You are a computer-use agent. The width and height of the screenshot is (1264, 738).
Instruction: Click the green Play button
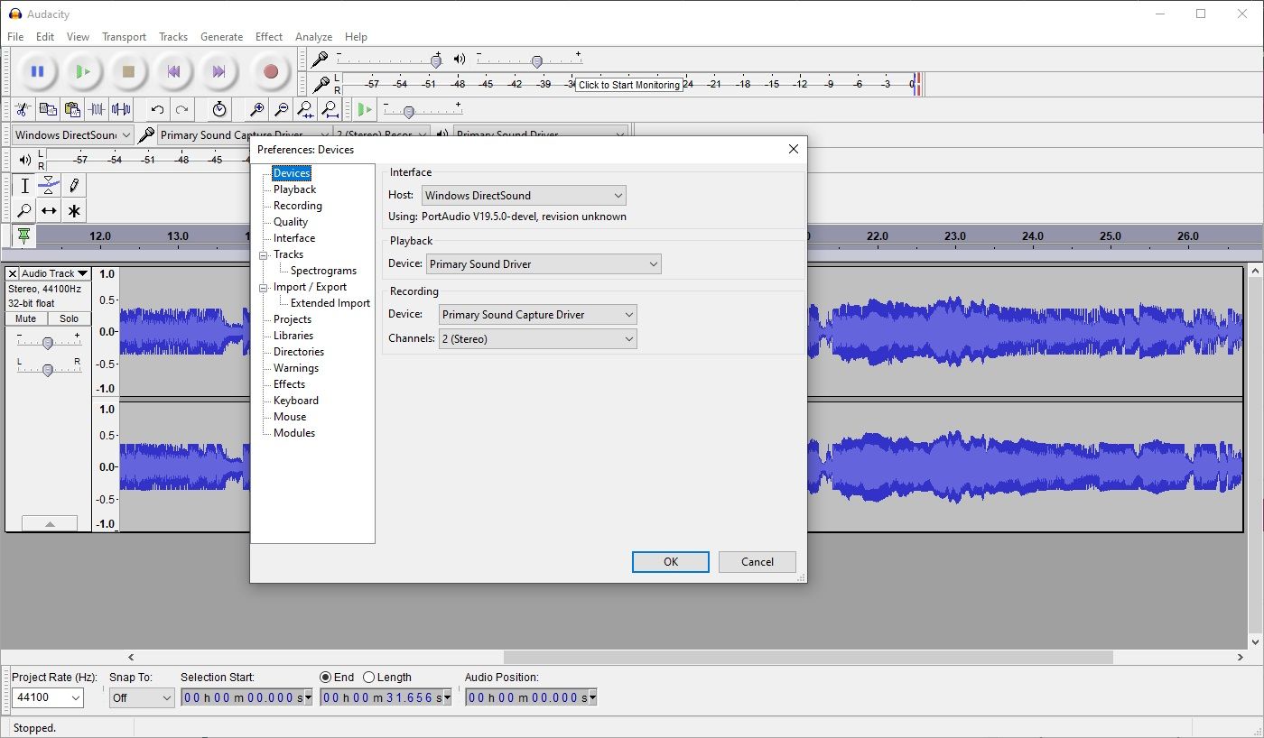coord(83,71)
